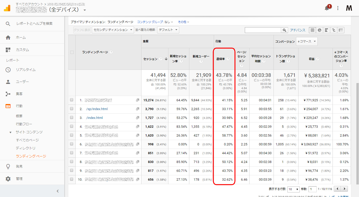Check row 6 checkbox
Viewport: 359px width, 197px height.
point(72,144)
